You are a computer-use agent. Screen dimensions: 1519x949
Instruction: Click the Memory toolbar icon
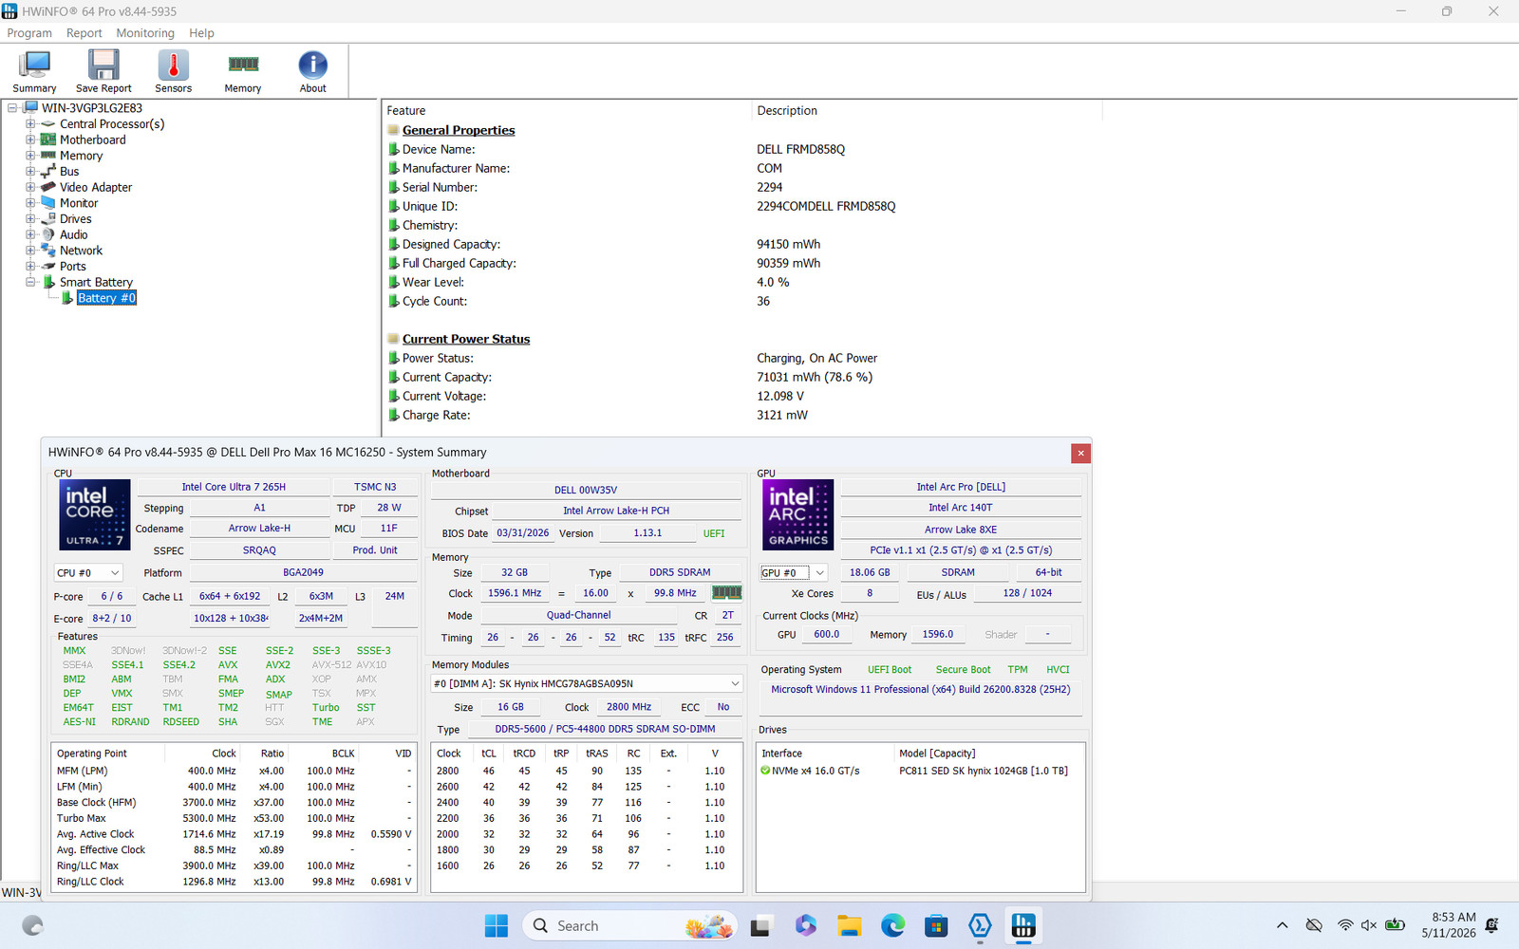pos(243,71)
